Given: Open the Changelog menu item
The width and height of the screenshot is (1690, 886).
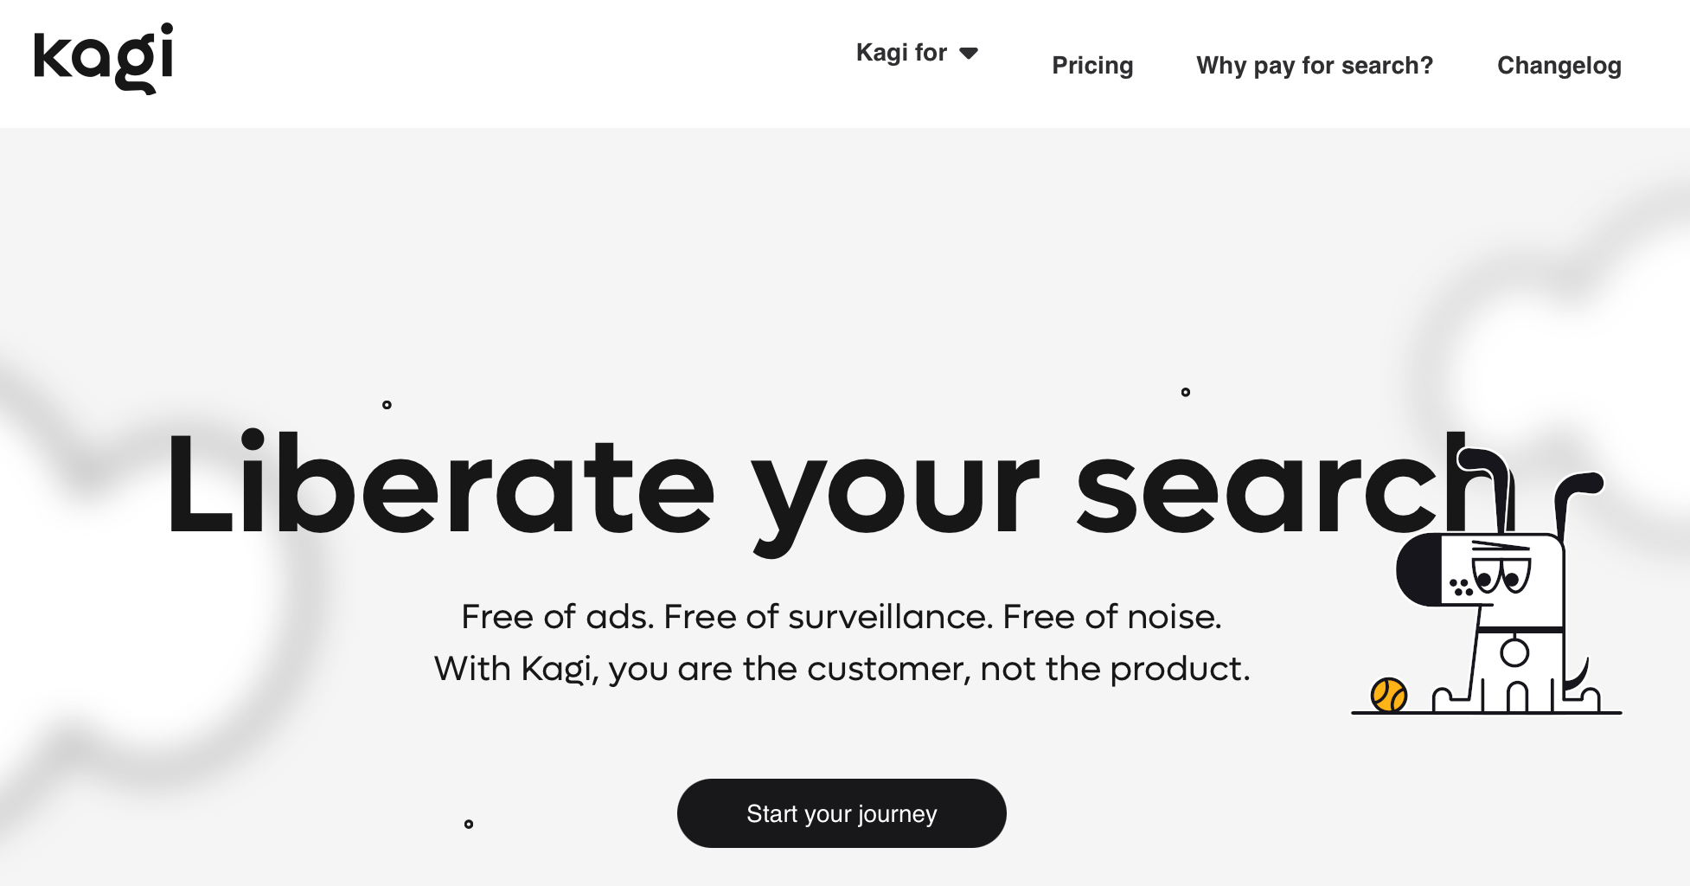Looking at the screenshot, I should (x=1559, y=66).
